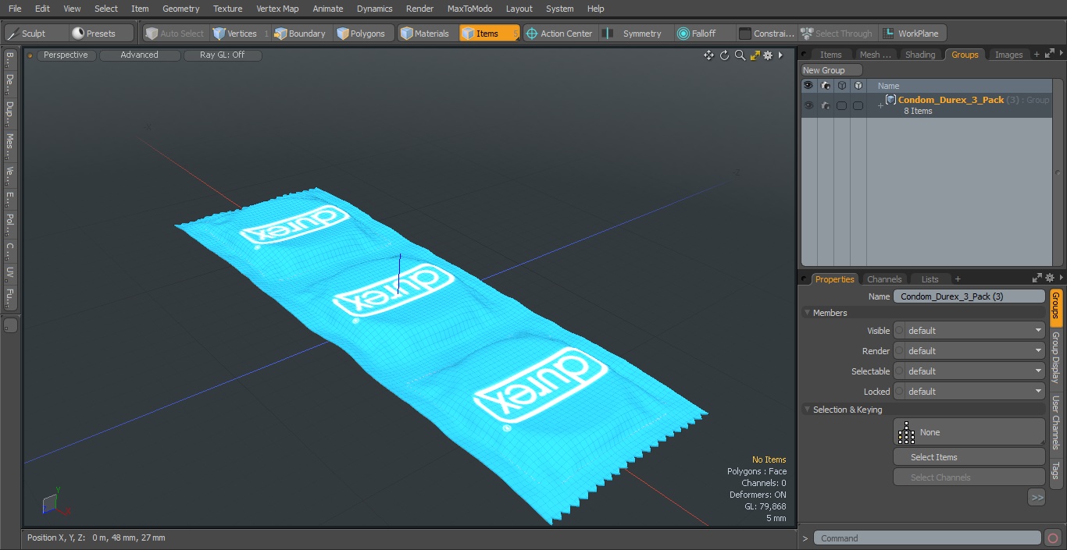
Task: Open the MaxToModo menu
Action: coord(469,9)
